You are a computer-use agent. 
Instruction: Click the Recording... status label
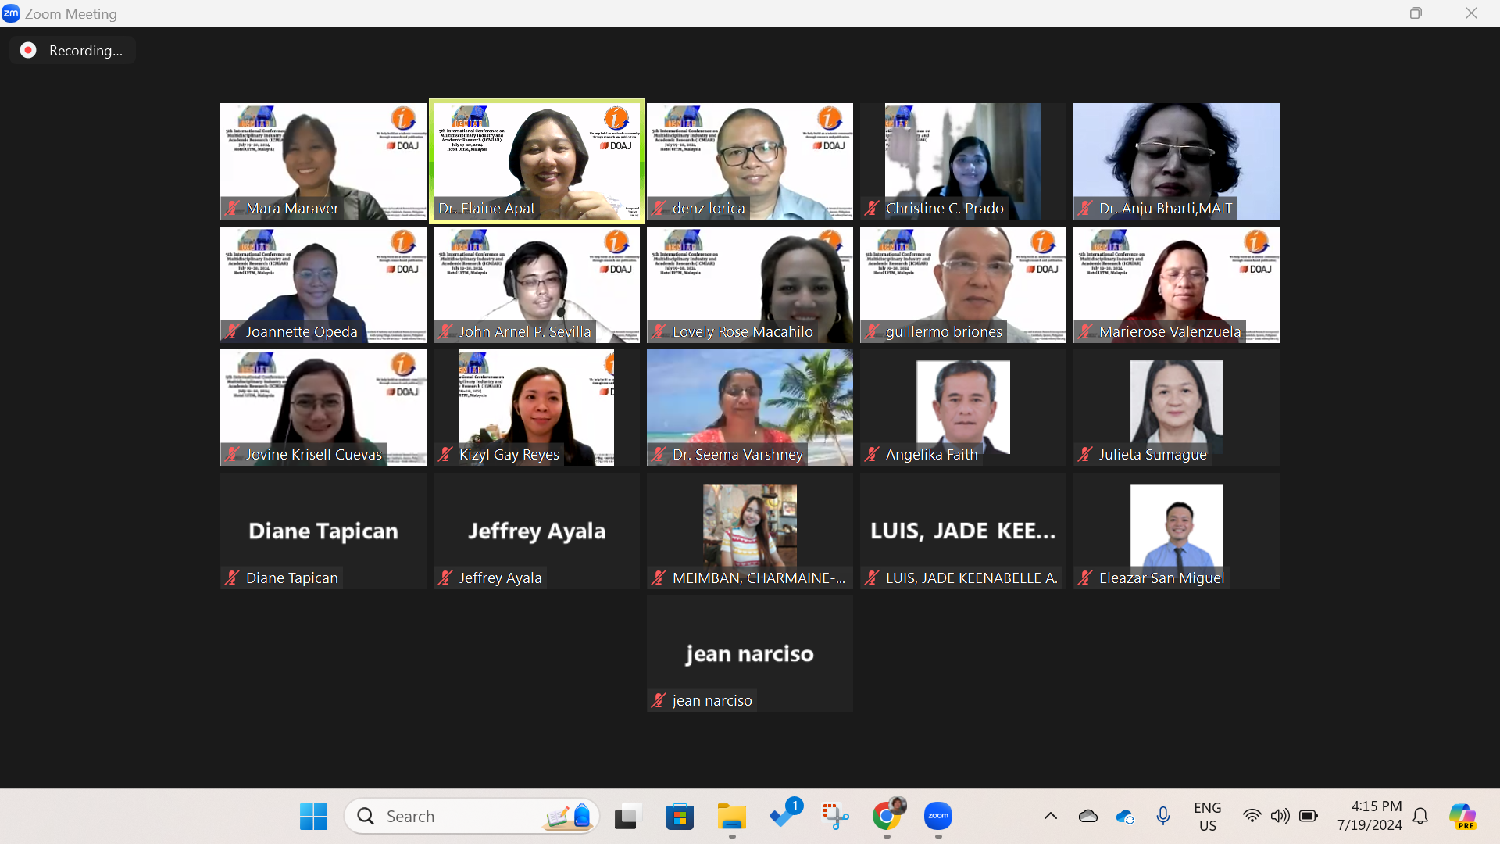tap(85, 50)
